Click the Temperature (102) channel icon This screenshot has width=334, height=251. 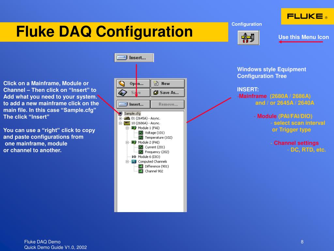[x=141, y=138]
